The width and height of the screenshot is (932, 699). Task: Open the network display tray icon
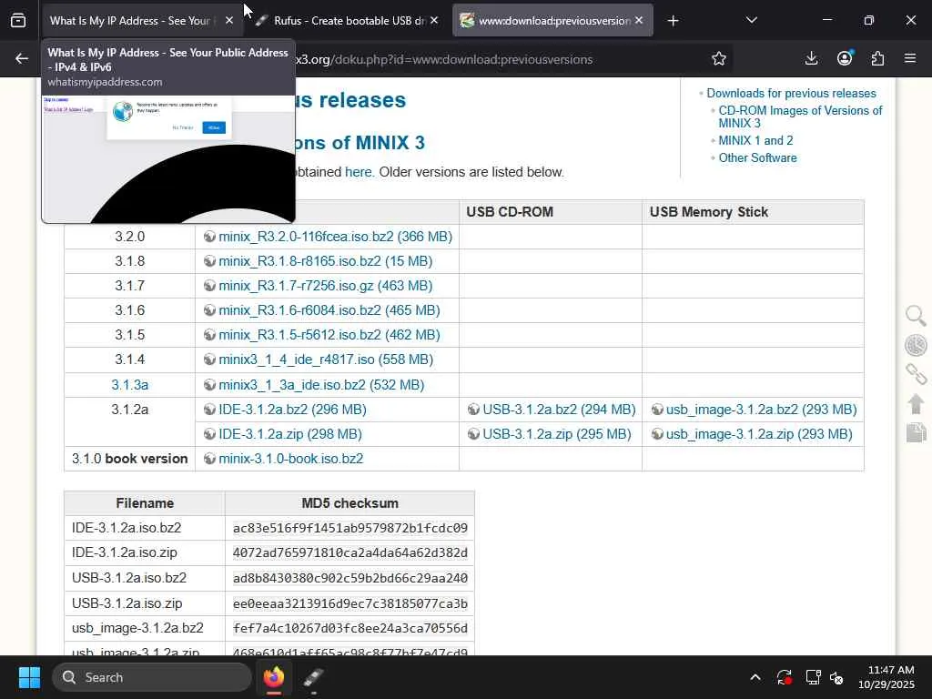coord(813,677)
